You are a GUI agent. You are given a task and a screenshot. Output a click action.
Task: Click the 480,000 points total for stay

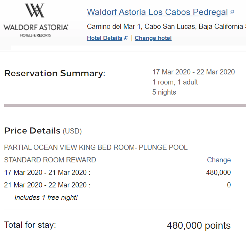(199, 225)
